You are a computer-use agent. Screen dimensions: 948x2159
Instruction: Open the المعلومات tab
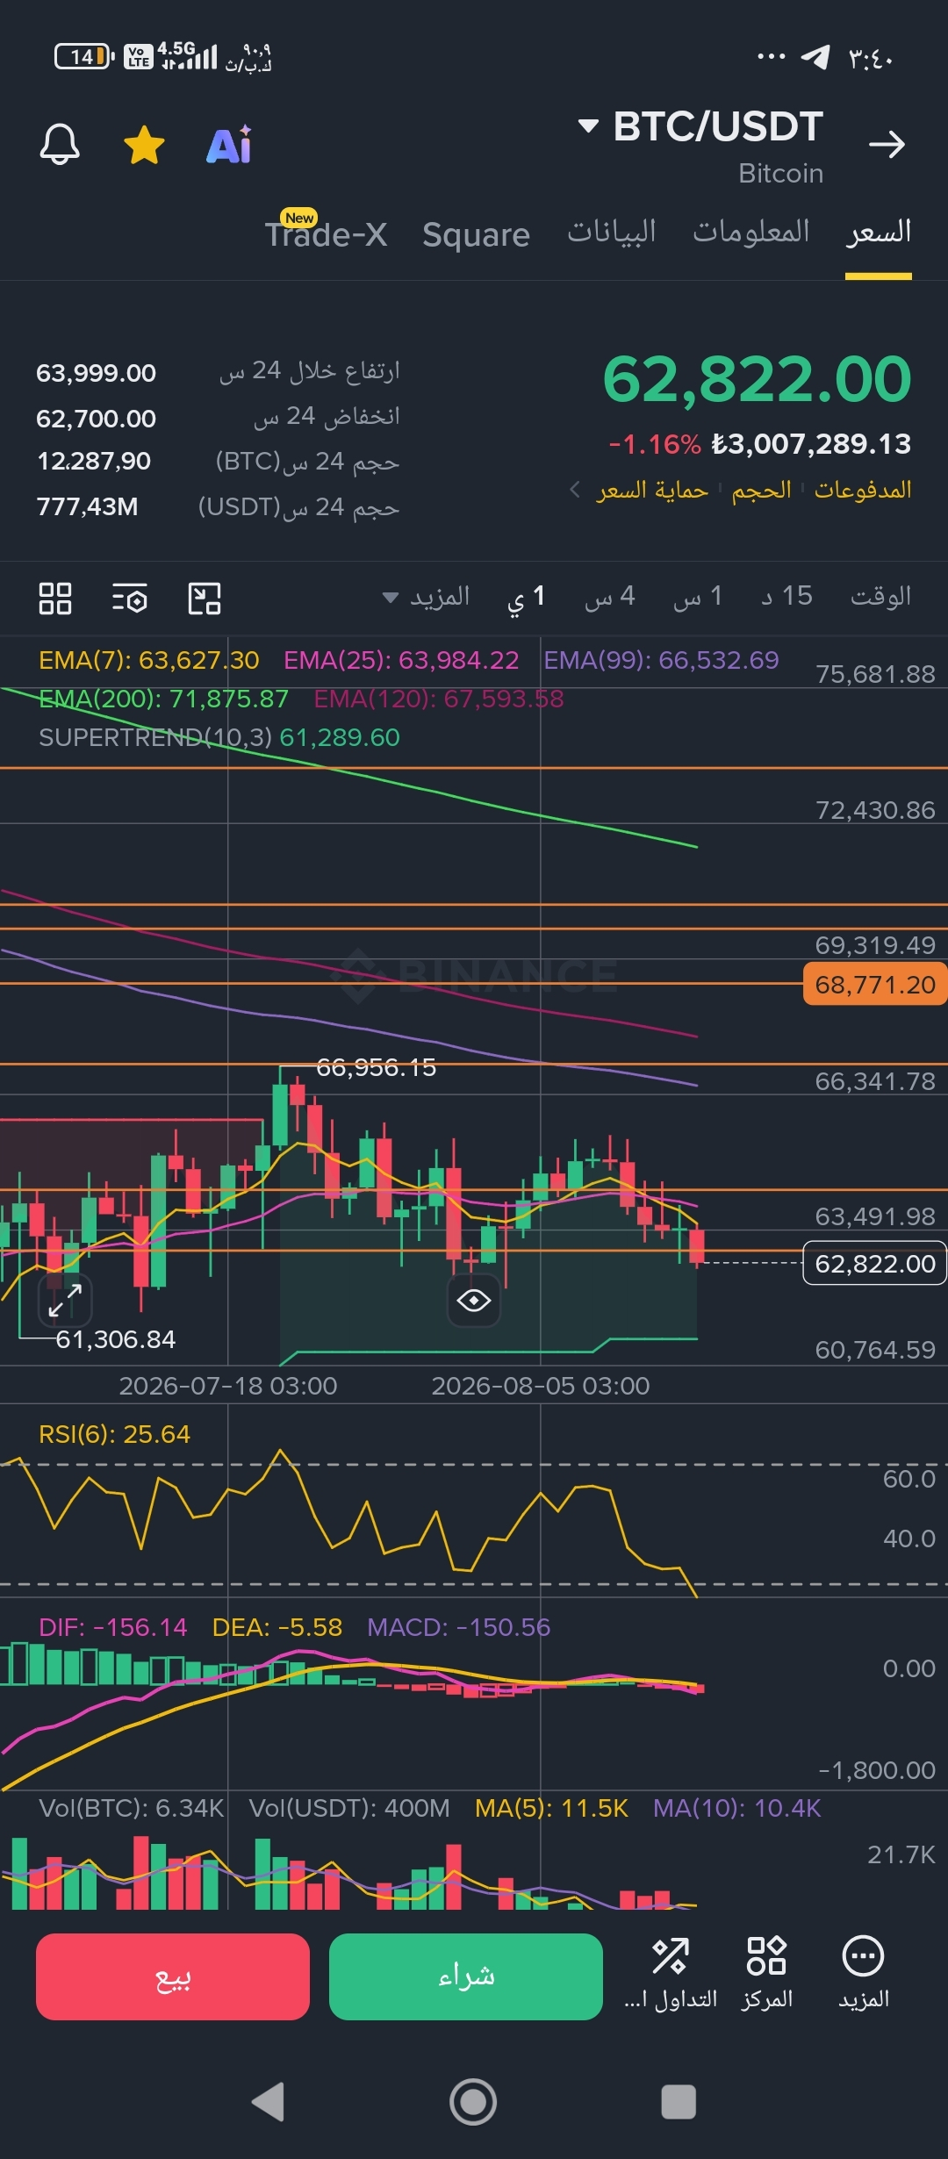pyautogui.click(x=751, y=232)
